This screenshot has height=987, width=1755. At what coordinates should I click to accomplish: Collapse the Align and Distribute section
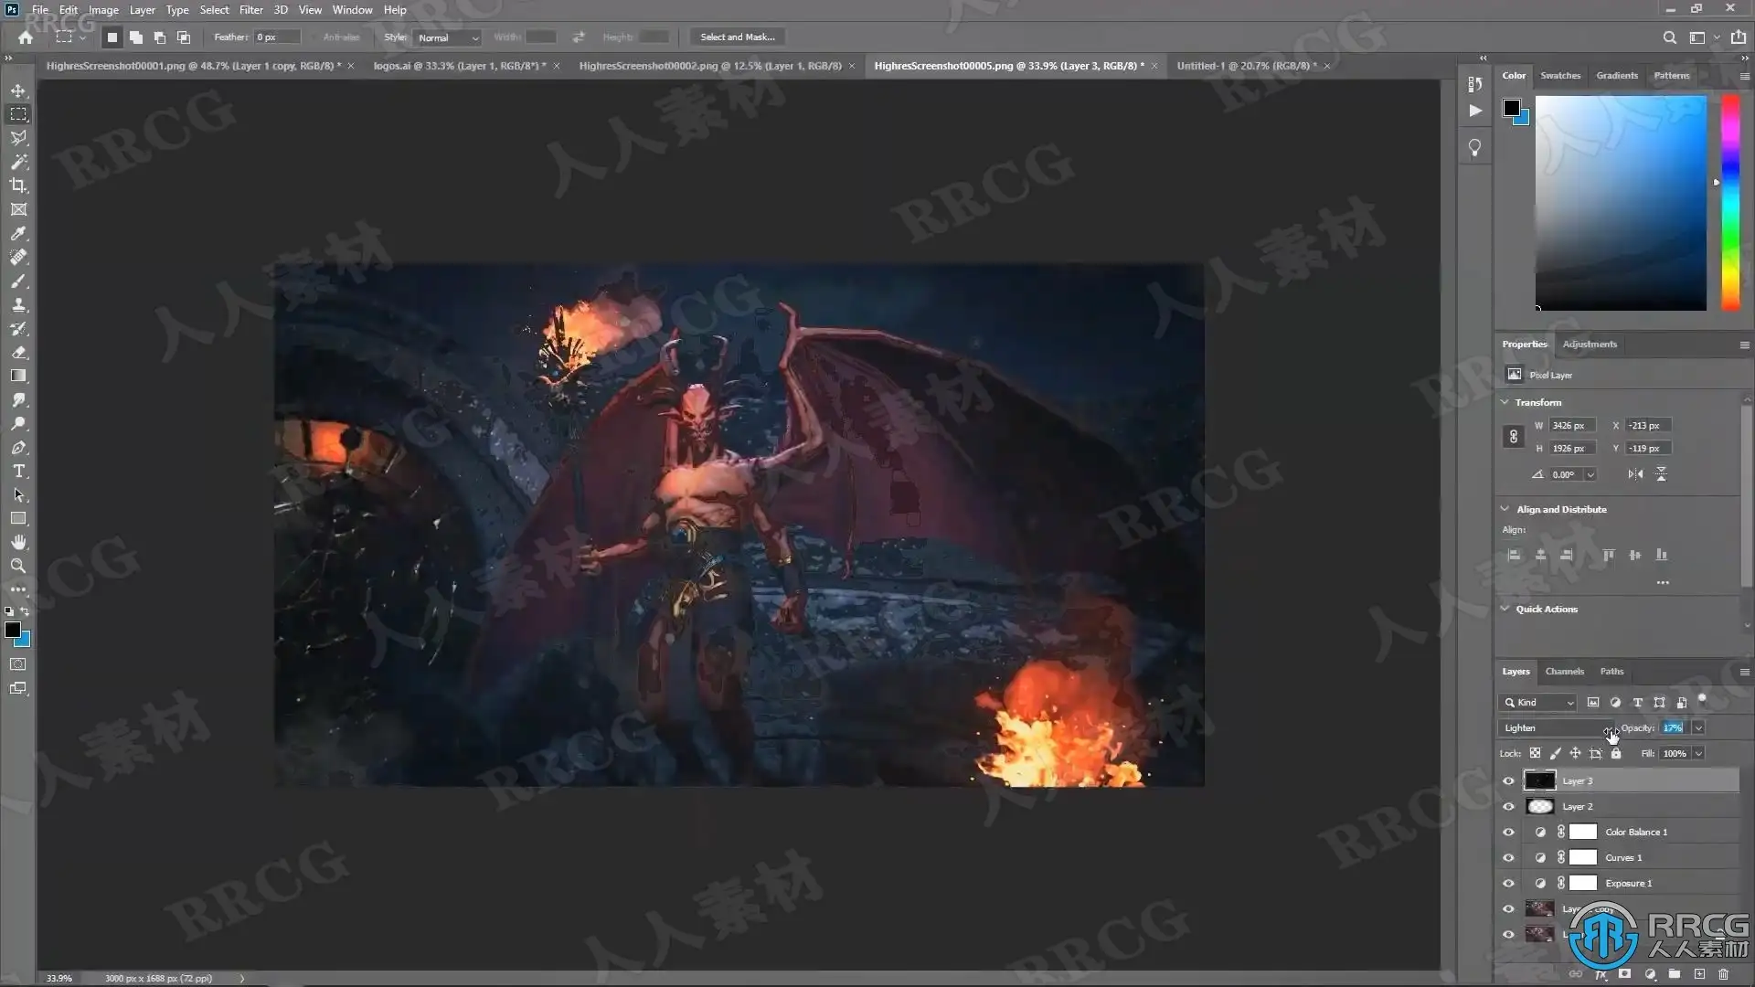pyautogui.click(x=1505, y=509)
